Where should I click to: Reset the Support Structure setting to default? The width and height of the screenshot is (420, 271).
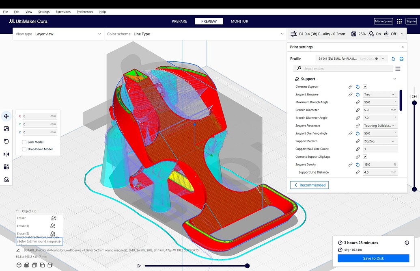click(x=358, y=95)
